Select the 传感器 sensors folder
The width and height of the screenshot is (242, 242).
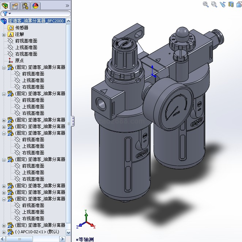tap(22, 27)
